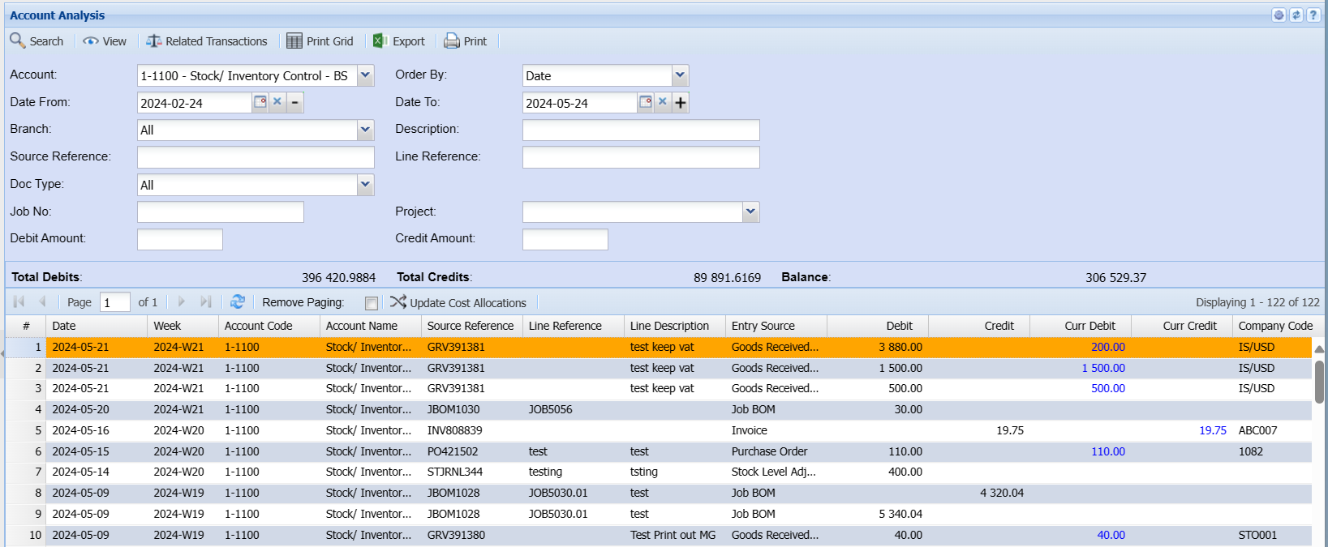Click the Source Reference column header
This screenshot has height=547, width=1328.
pyautogui.click(x=471, y=326)
